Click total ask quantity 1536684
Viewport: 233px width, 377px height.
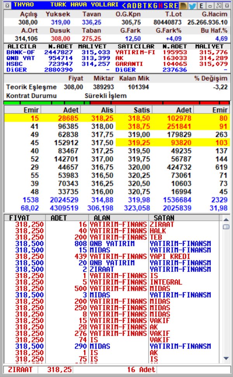[x=177, y=200]
